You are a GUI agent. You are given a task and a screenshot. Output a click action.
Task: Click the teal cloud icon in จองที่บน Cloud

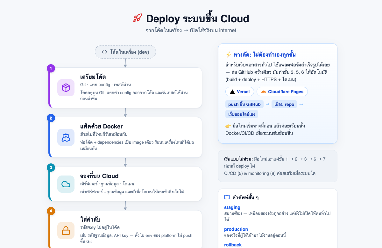(x=66, y=184)
